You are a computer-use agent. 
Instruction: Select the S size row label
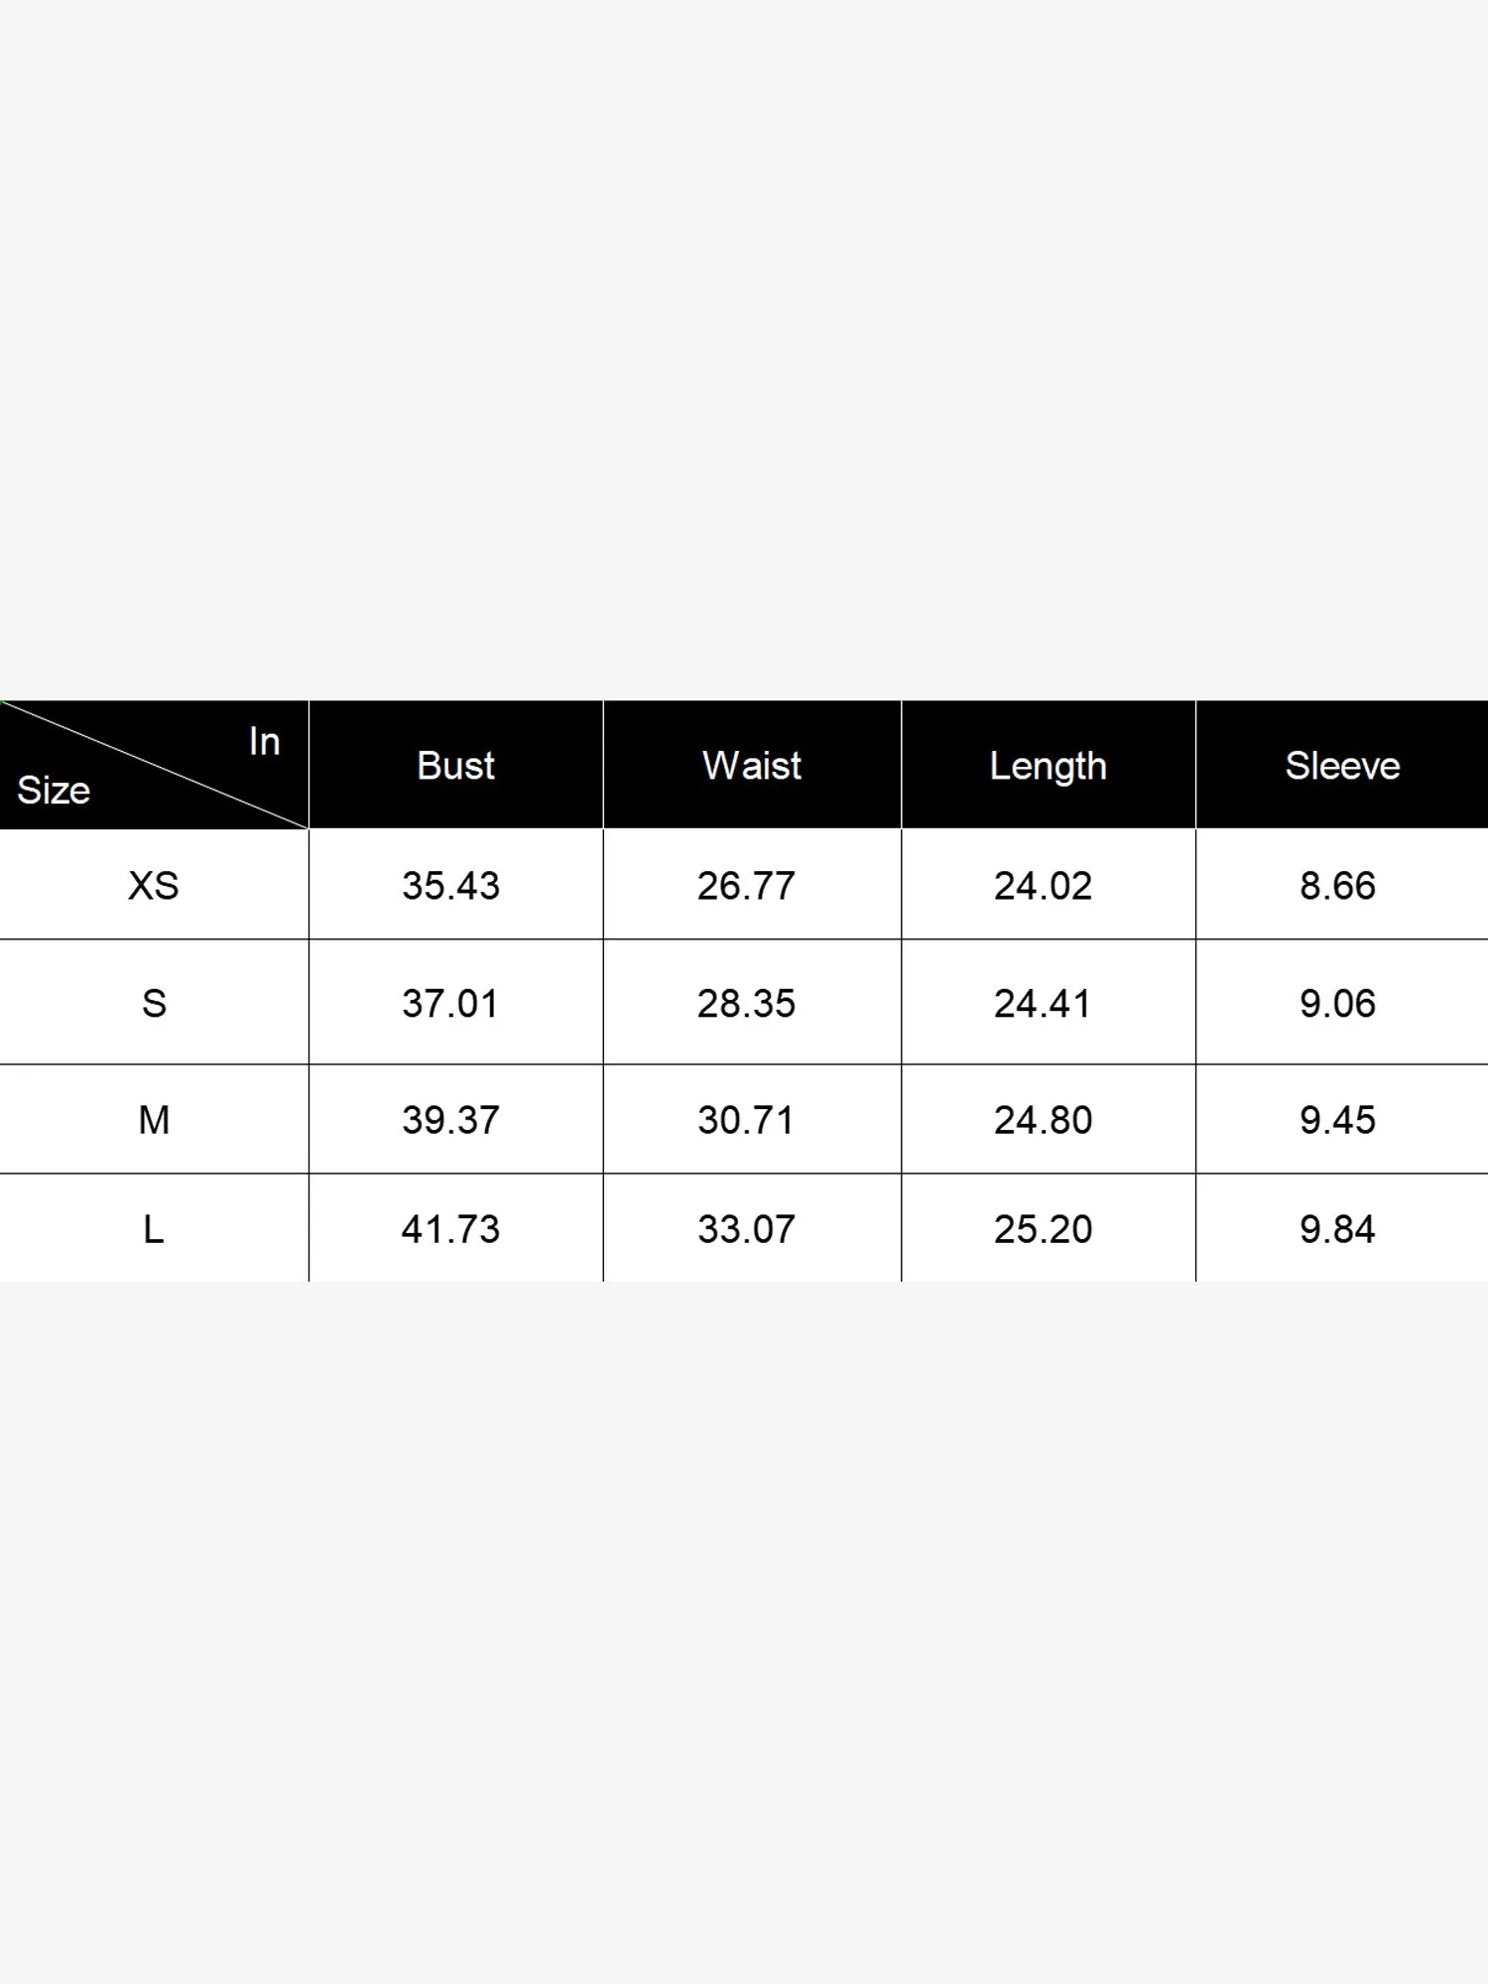pos(154,1003)
